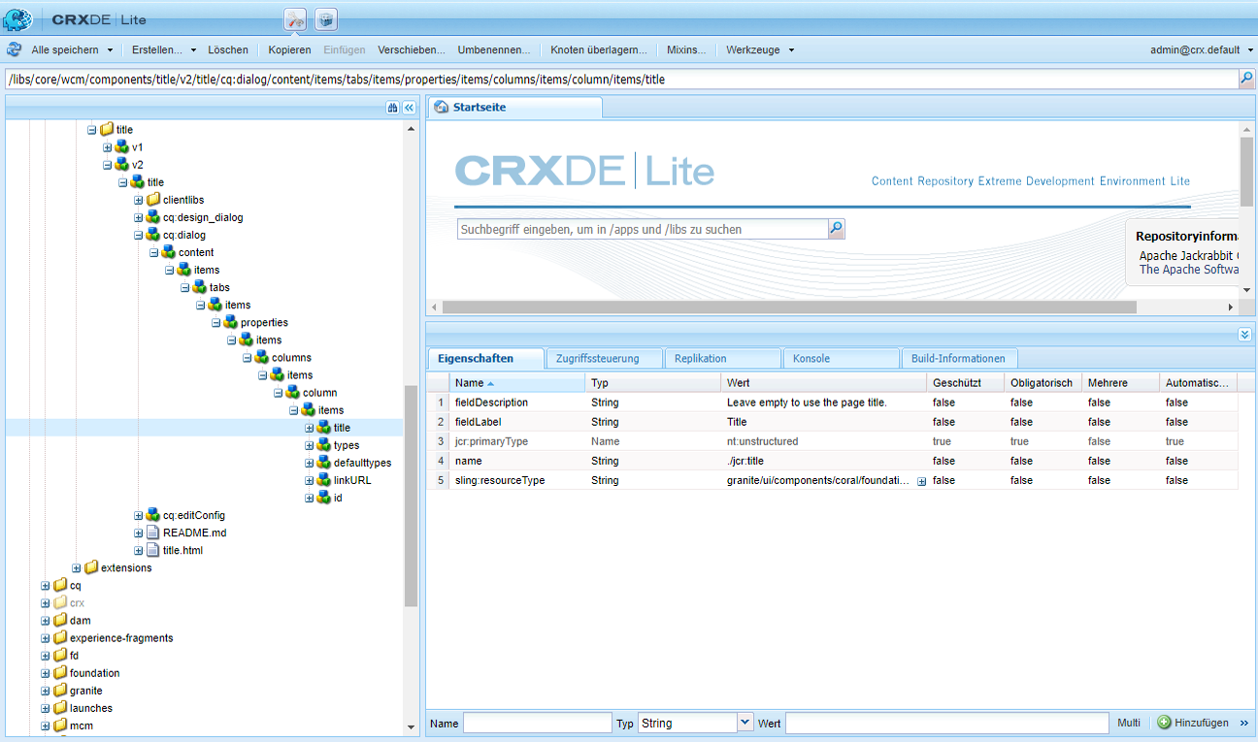Select the jcr:primaryType property row
Image resolution: width=1258 pixels, height=742 pixels.
833,441
